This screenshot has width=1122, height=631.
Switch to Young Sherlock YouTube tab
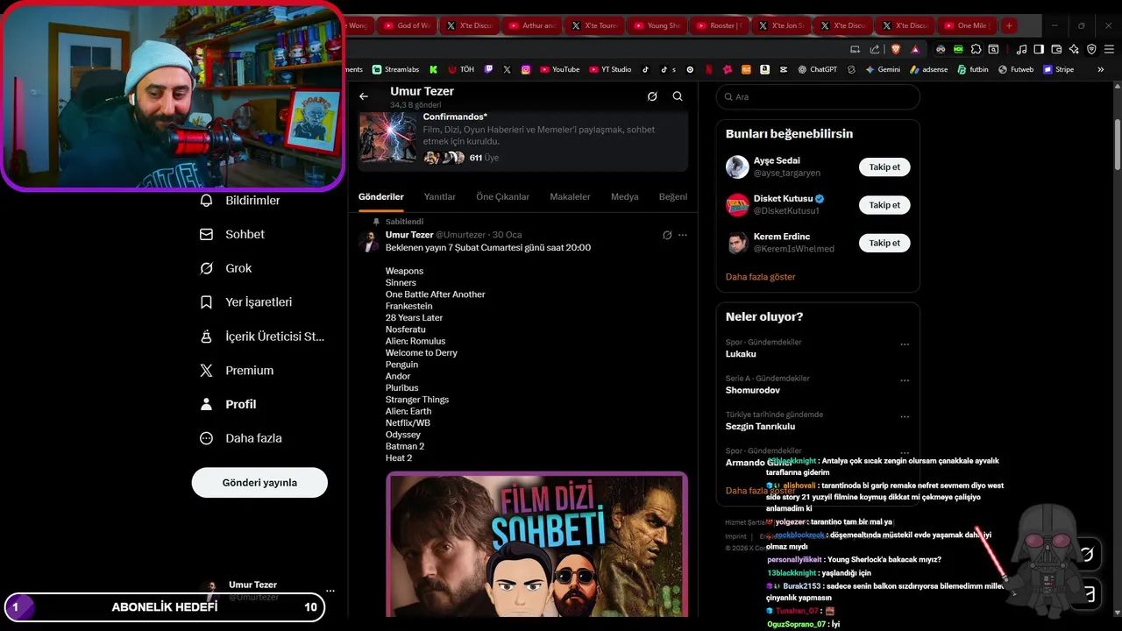[656, 25]
